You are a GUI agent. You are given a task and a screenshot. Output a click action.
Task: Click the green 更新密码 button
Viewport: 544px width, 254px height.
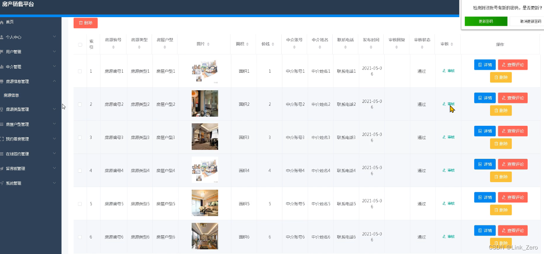coord(486,20)
